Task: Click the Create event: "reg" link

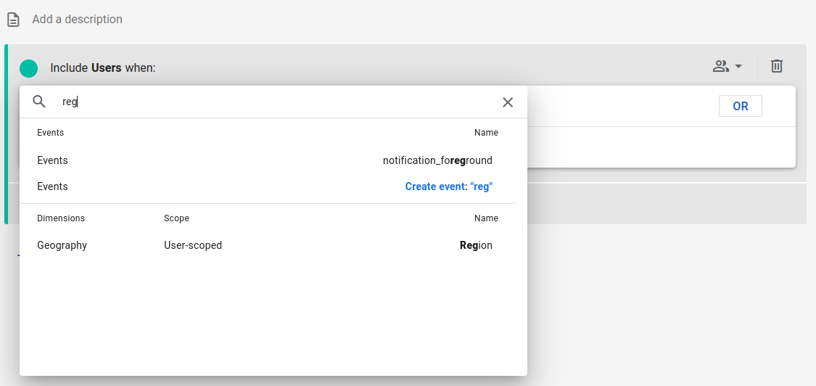Action: [x=448, y=186]
